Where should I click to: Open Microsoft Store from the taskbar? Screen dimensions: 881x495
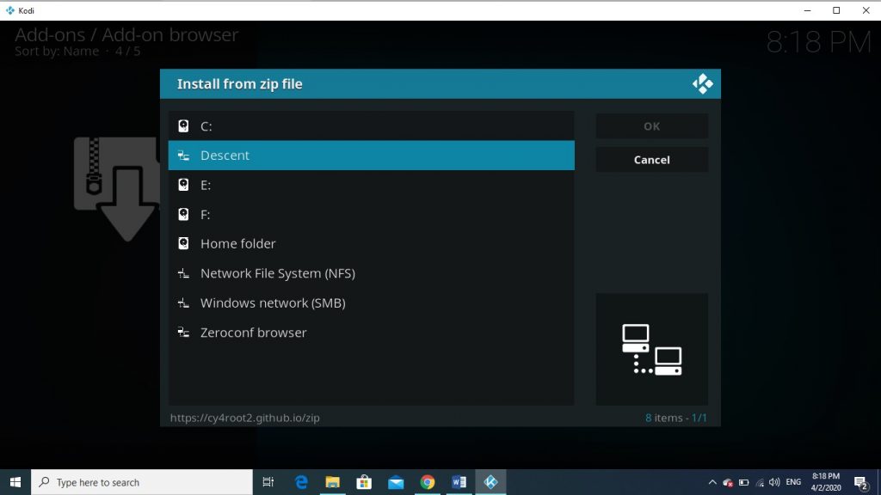tap(364, 482)
